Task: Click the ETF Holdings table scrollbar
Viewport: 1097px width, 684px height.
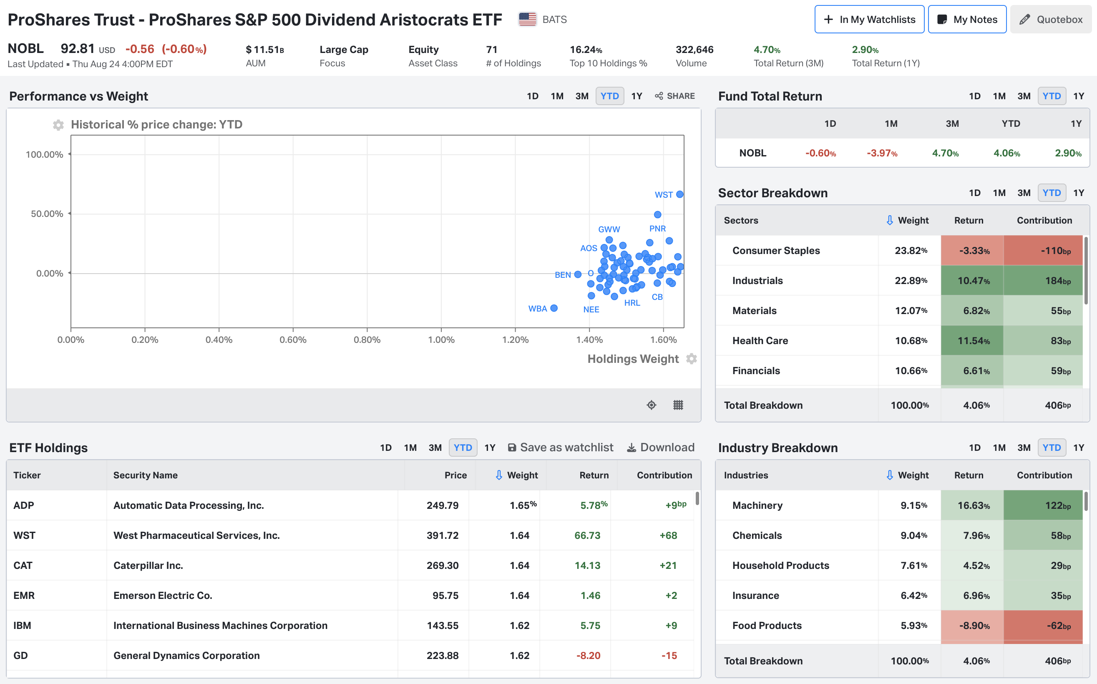Action: click(697, 498)
